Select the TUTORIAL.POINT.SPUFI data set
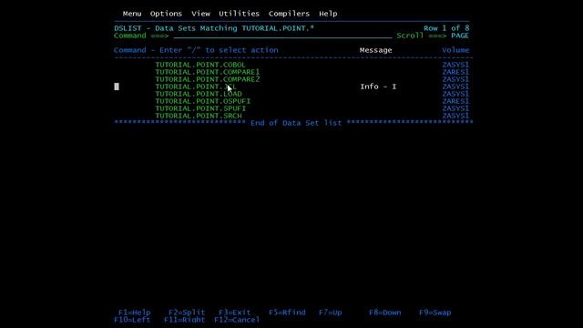 200,108
